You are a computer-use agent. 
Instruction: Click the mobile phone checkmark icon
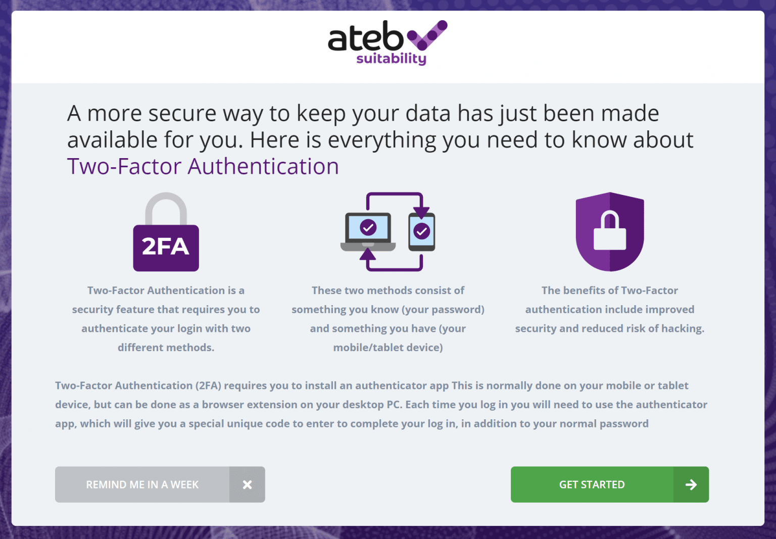tap(421, 231)
